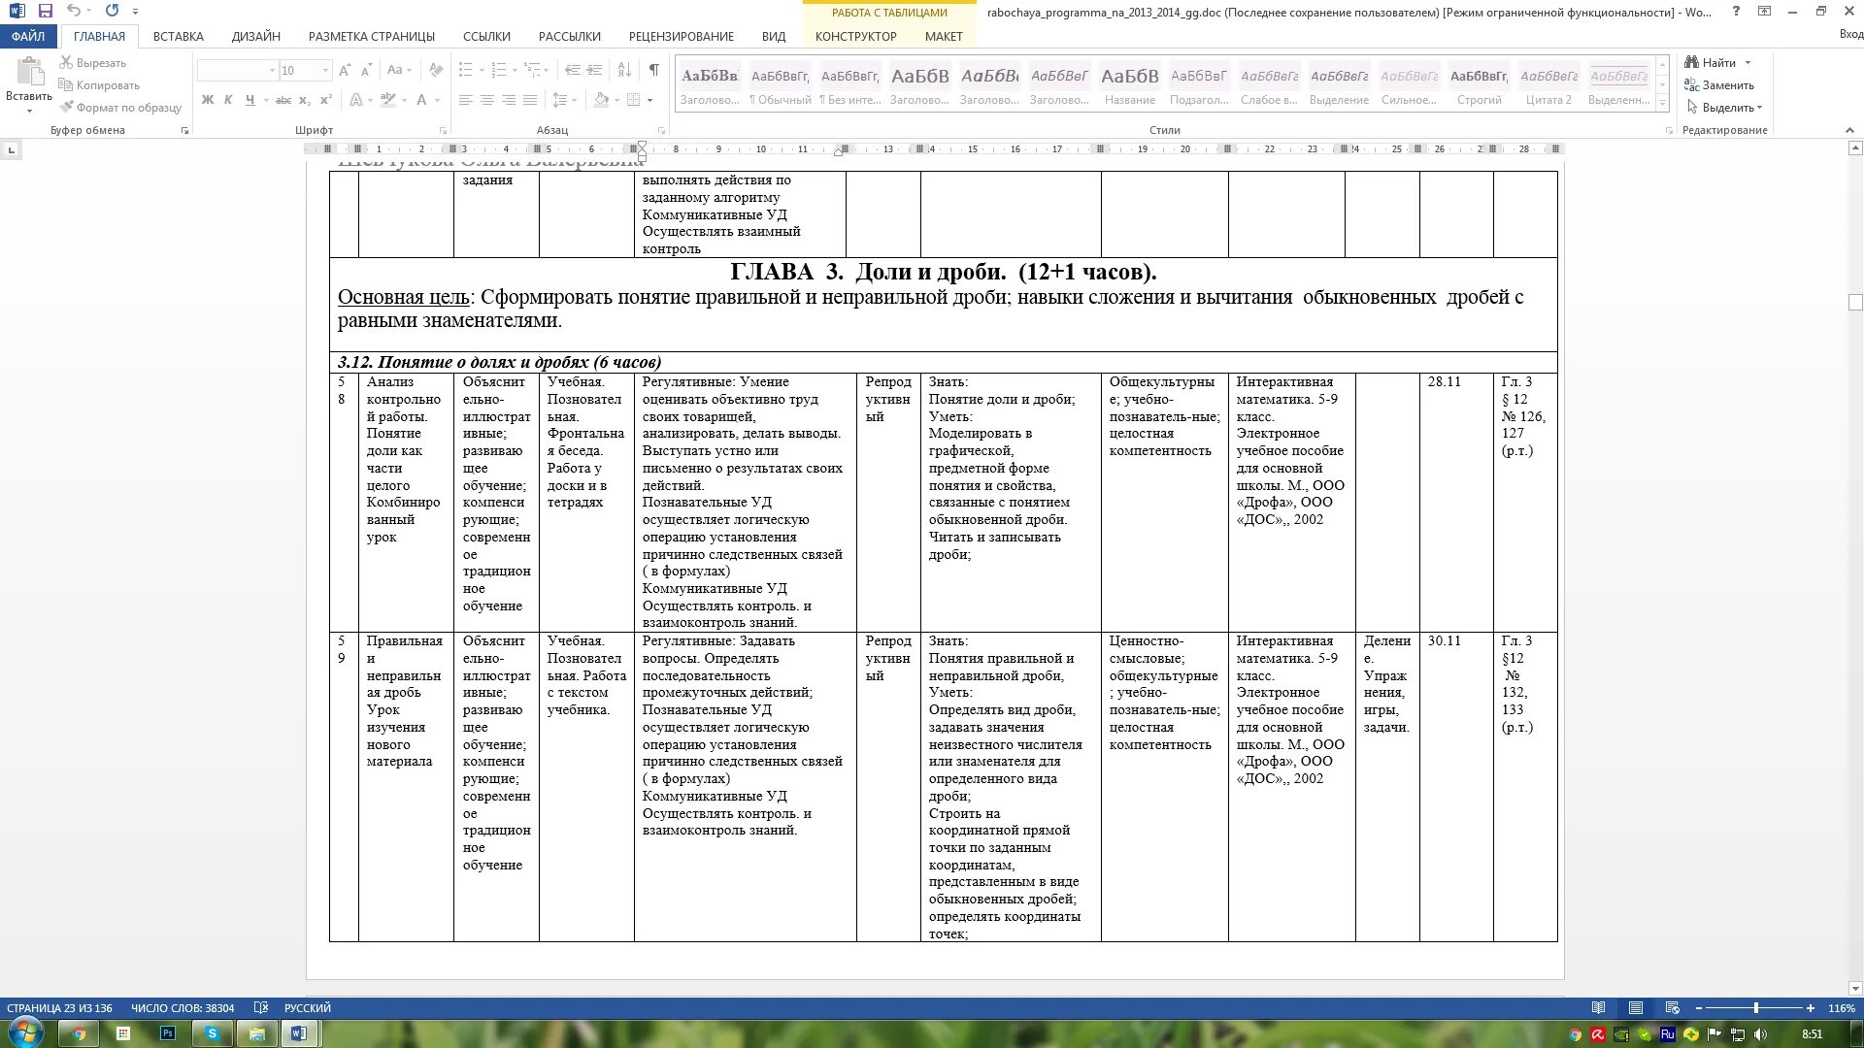Show or hide paragraph marks (¶)
The width and height of the screenshot is (1864, 1048).
pyautogui.click(x=654, y=70)
